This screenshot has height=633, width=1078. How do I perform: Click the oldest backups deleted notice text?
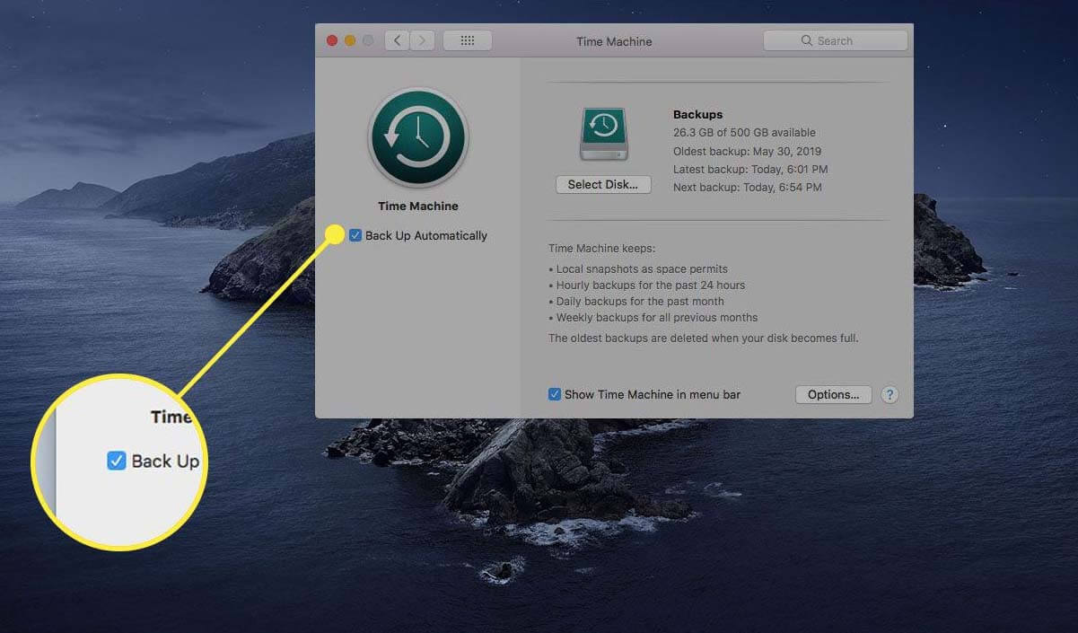[704, 338]
